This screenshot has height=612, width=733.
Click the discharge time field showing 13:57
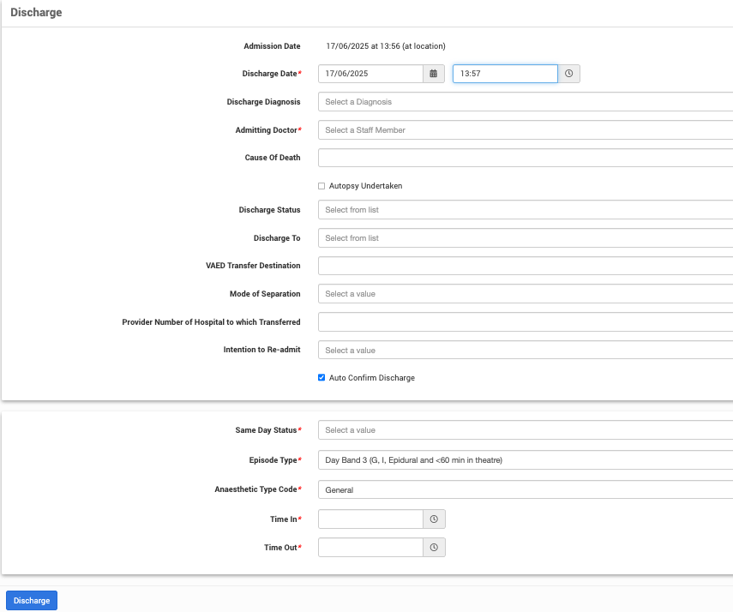point(504,74)
